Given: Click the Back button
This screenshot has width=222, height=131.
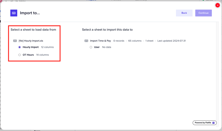Looking at the screenshot, I should click(184, 13).
